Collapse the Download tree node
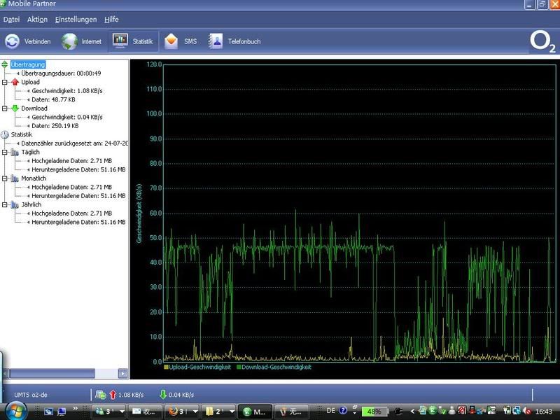 point(5,108)
